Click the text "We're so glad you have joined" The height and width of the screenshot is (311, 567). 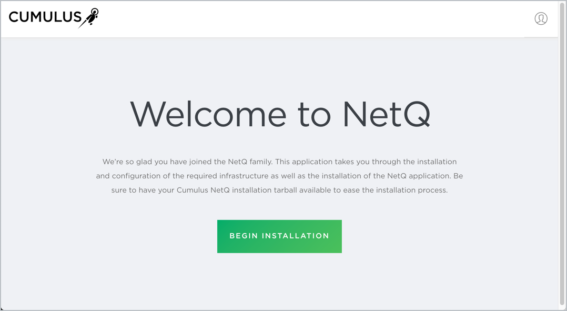(x=154, y=162)
